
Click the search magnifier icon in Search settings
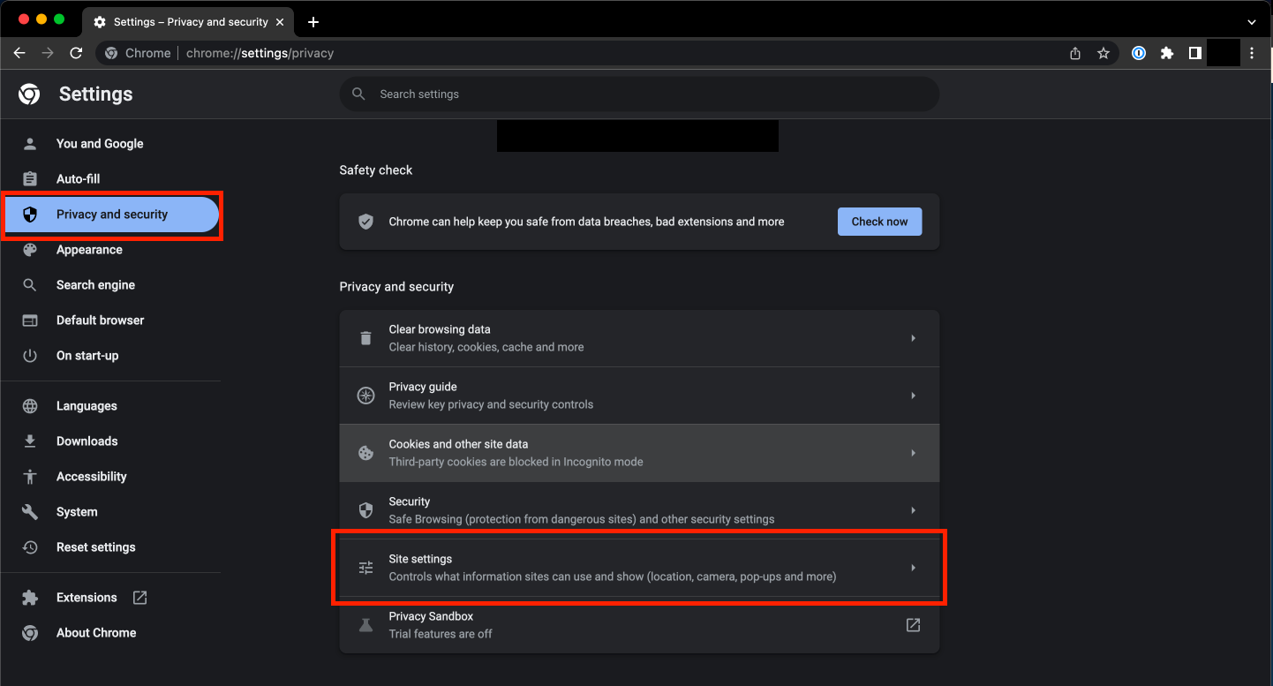tap(358, 94)
